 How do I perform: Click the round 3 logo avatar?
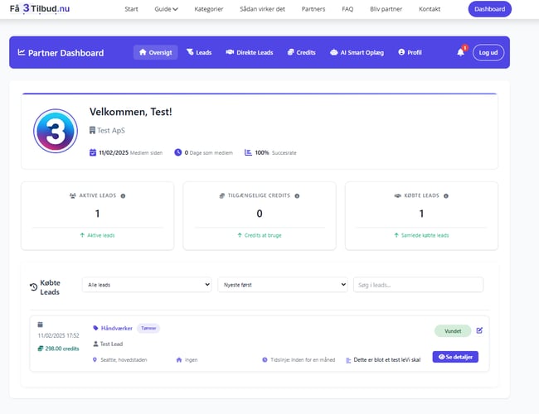(56, 131)
